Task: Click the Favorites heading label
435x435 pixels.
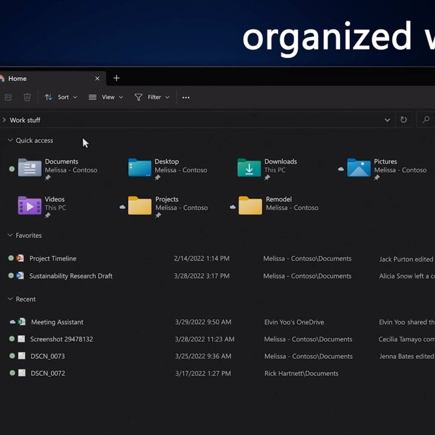Action: pos(28,235)
